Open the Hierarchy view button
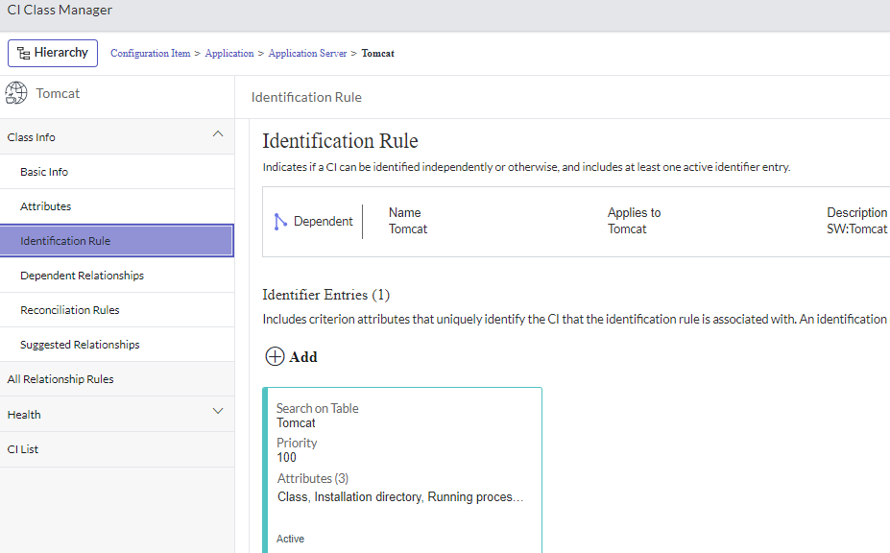This screenshot has width=890, height=553. pos(53,53)
